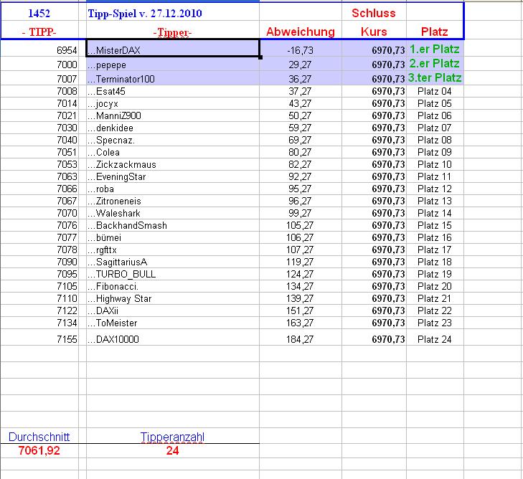Click the -Tipper- header cell

[173, 30]
